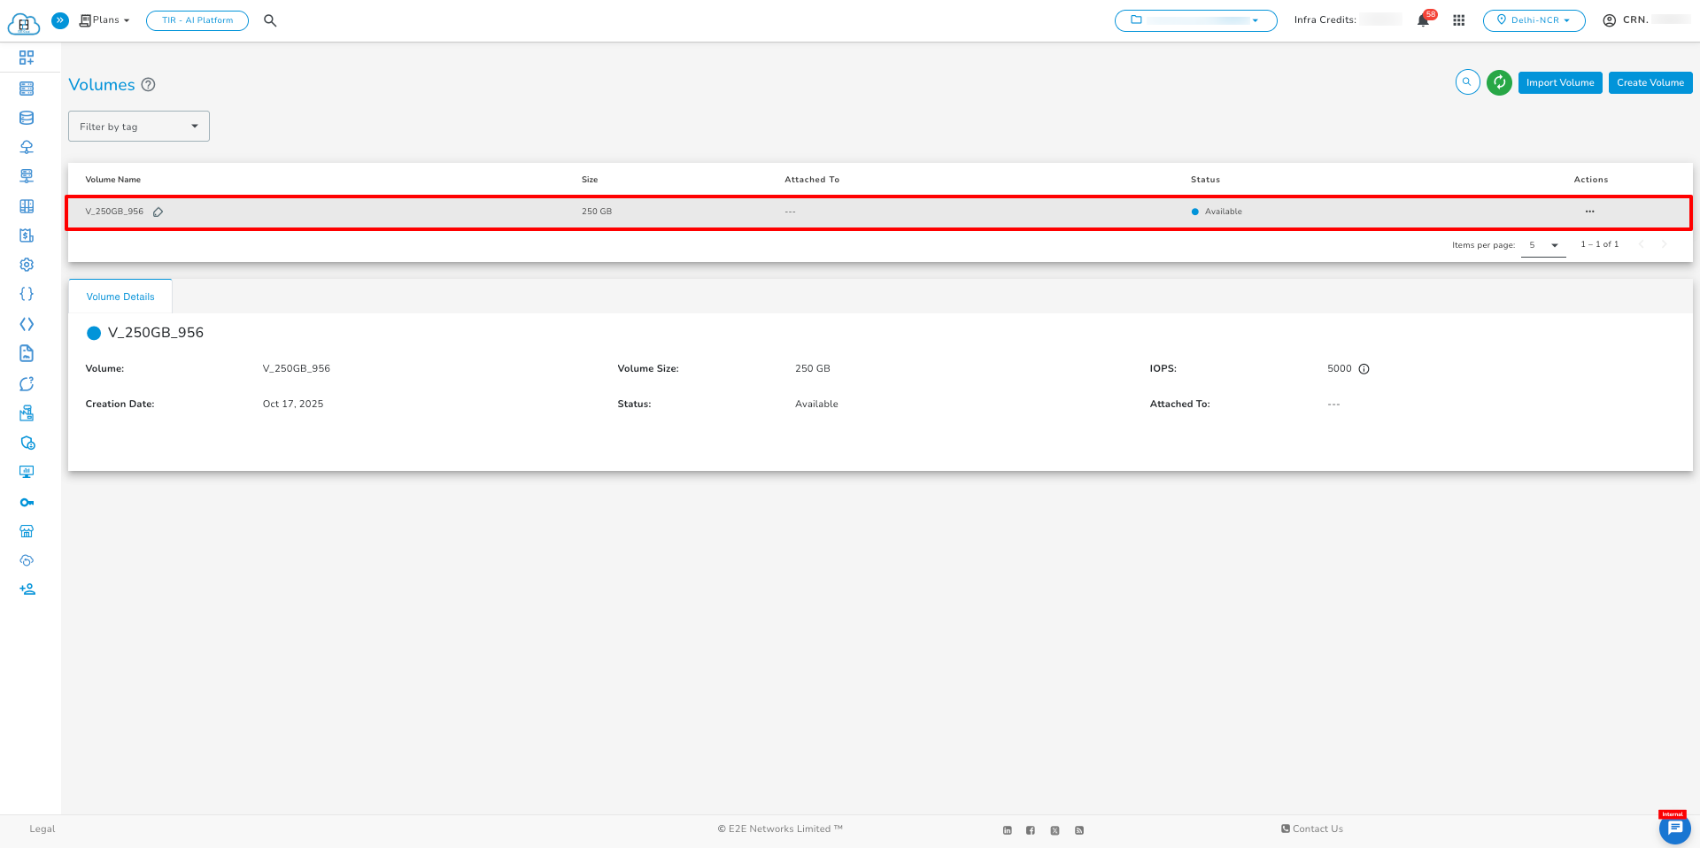The image size is (1700, 848).
Task: Click the IOPS info icon
Action: coord(1364,369)
